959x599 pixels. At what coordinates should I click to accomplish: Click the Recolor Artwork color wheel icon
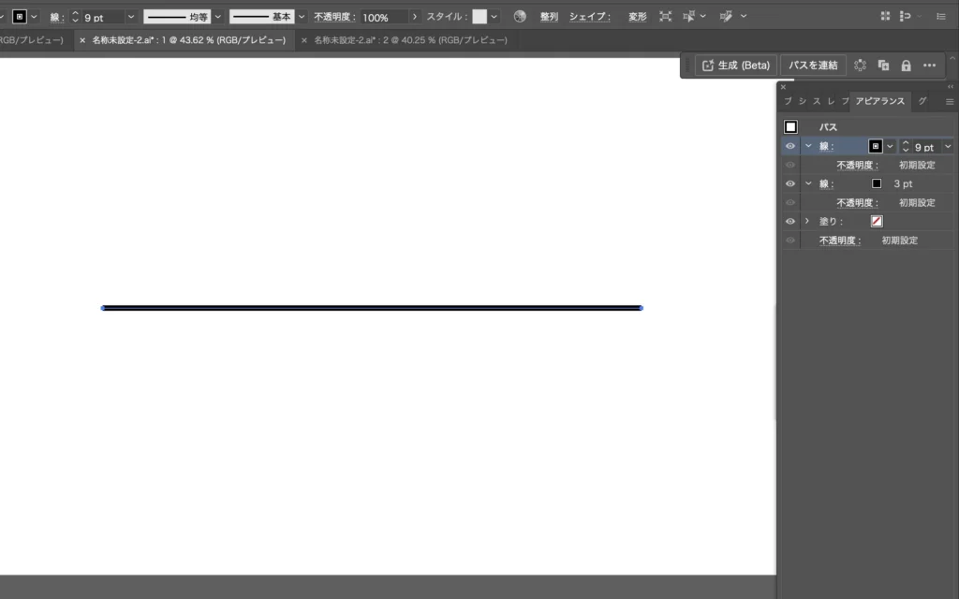pos(520,17)
